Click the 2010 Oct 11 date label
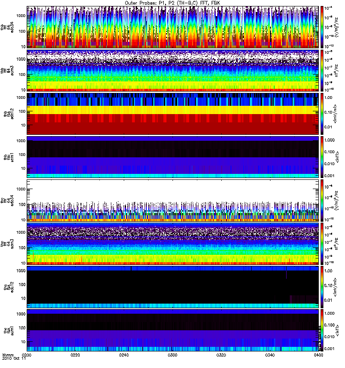Screen dimensions: 345x368 pos(14,359)
